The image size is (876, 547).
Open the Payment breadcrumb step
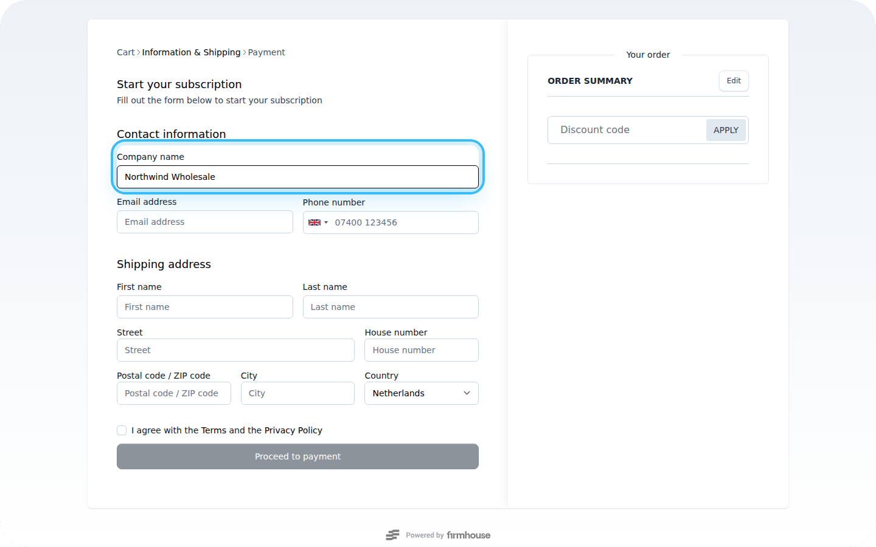pos(266,52)
